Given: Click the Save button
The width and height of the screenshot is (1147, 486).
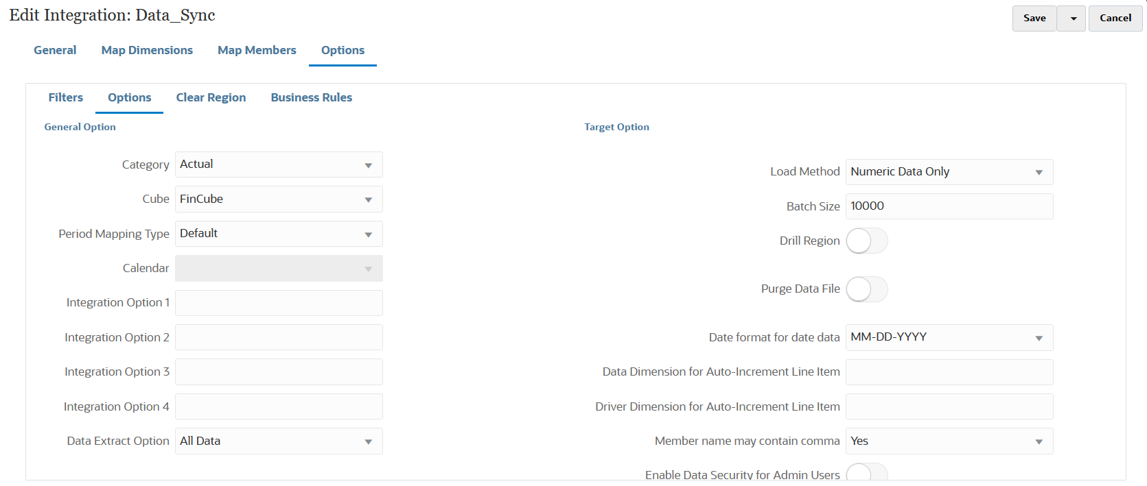Looking at the screenshot, I should coord(1034,19).
